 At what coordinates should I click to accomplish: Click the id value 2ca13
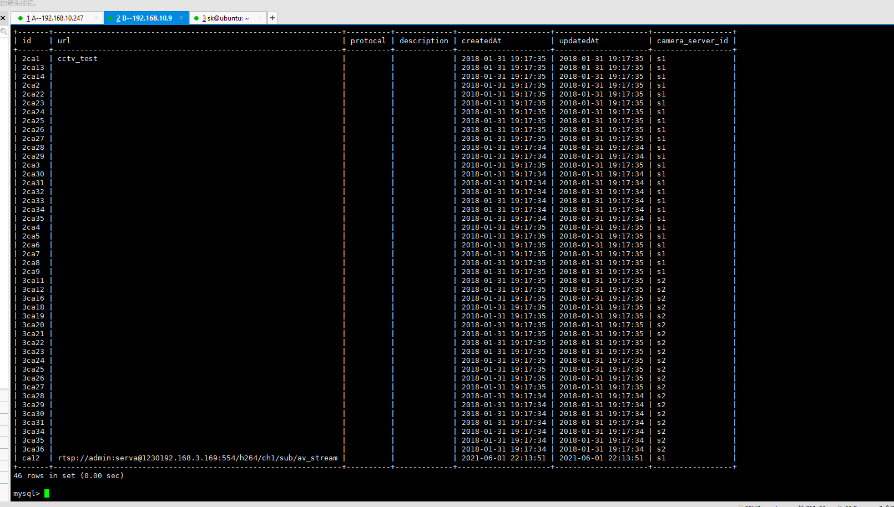point(33,67)
